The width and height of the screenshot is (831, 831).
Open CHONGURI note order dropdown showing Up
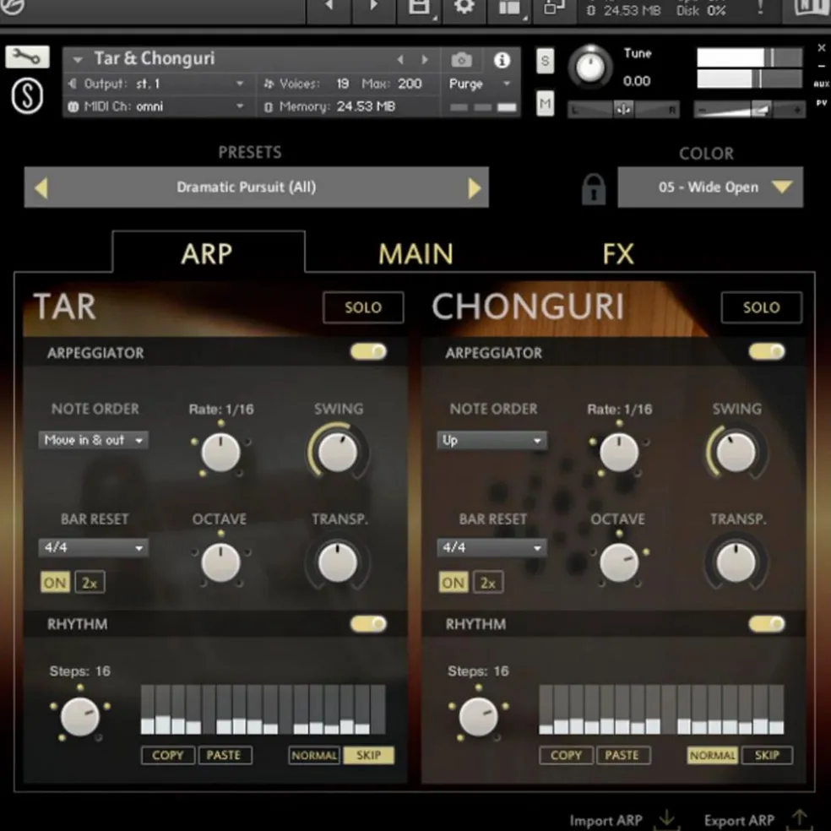pyautogui.click(x=492, y=440)
